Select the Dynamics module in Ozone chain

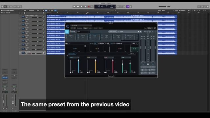point(83,37)
